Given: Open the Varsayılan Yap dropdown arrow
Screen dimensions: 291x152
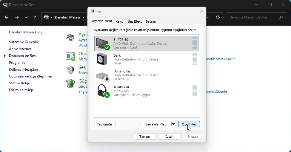Looking at the screenshot, I should [x=173, y=124].
